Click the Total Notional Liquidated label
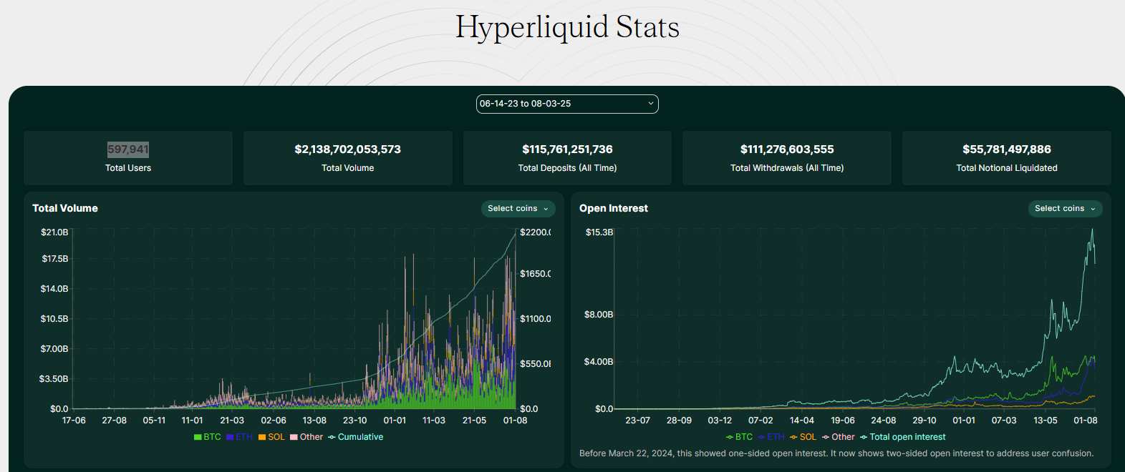This screenshot has height=472, width=1125. 1007,168
